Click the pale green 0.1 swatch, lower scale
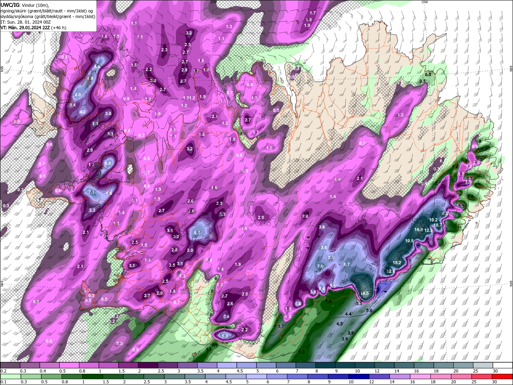This screenshot has width=513, height=385. click(11, 377)
